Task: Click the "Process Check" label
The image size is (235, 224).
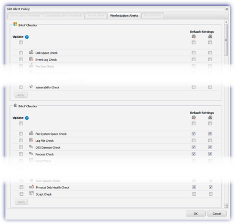Action: [45, 154]
